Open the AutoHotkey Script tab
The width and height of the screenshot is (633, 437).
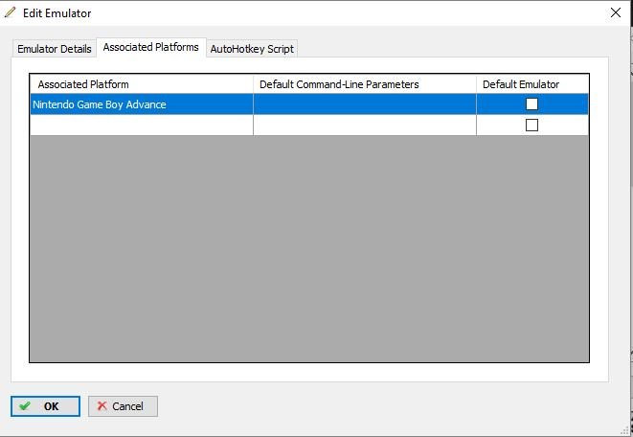252,49
